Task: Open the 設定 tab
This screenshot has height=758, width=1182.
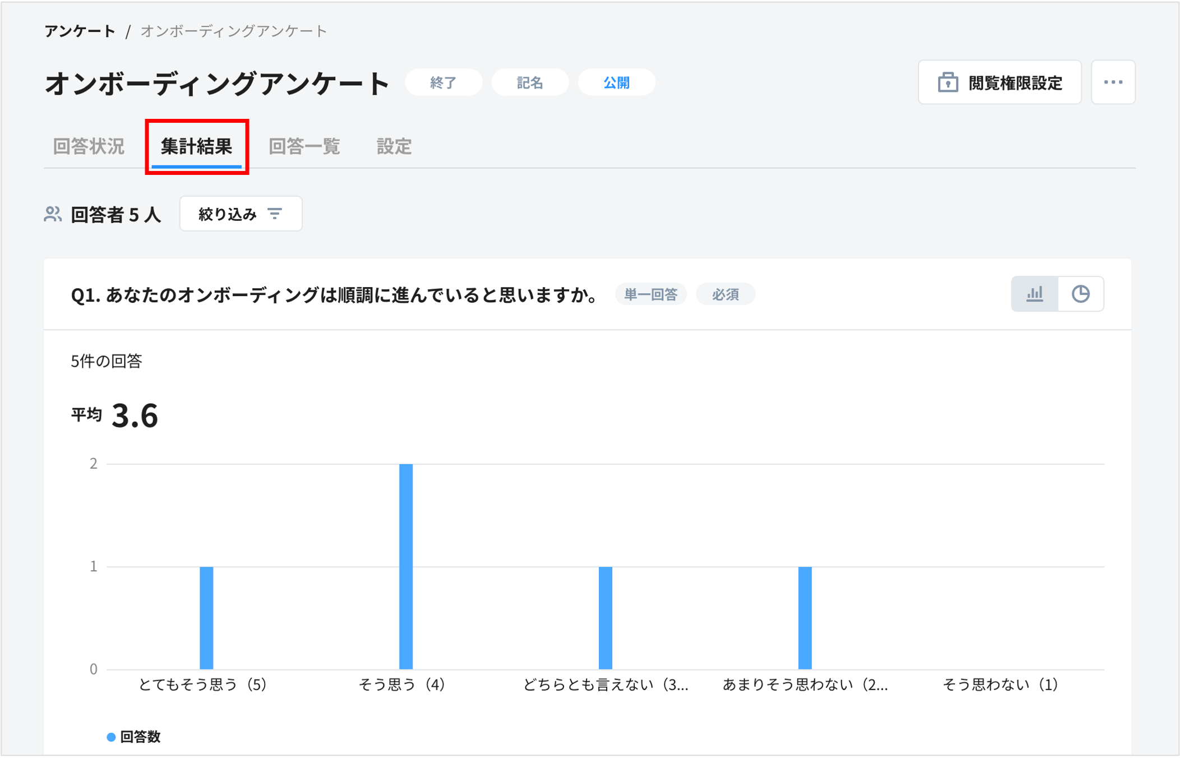Action: [394, 147]
